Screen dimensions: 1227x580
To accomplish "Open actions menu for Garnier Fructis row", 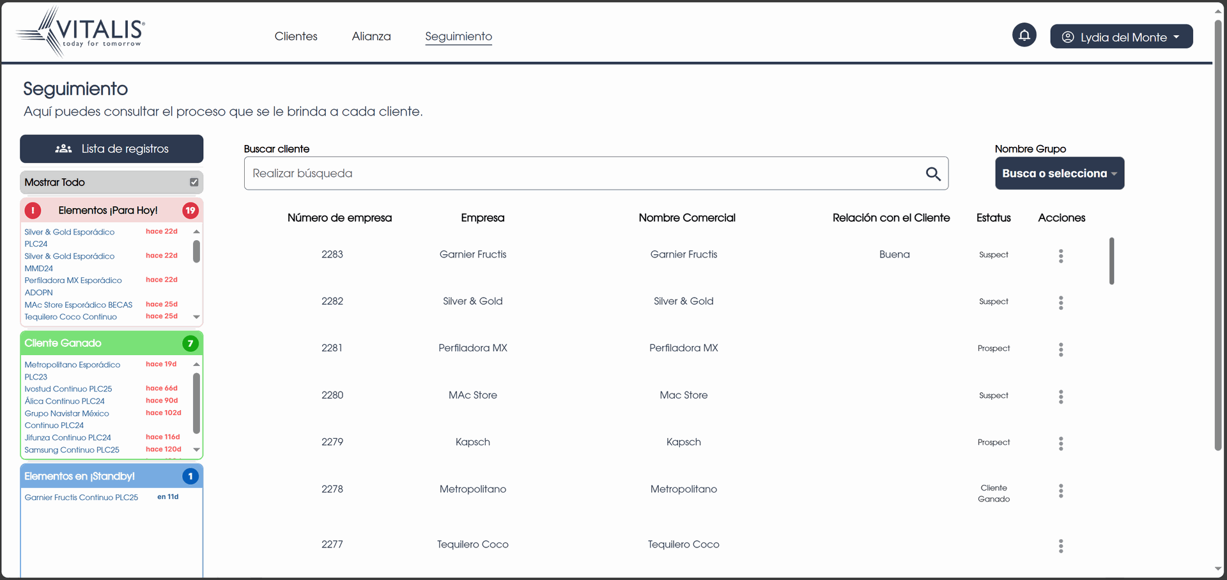I will pos(1061,256).
